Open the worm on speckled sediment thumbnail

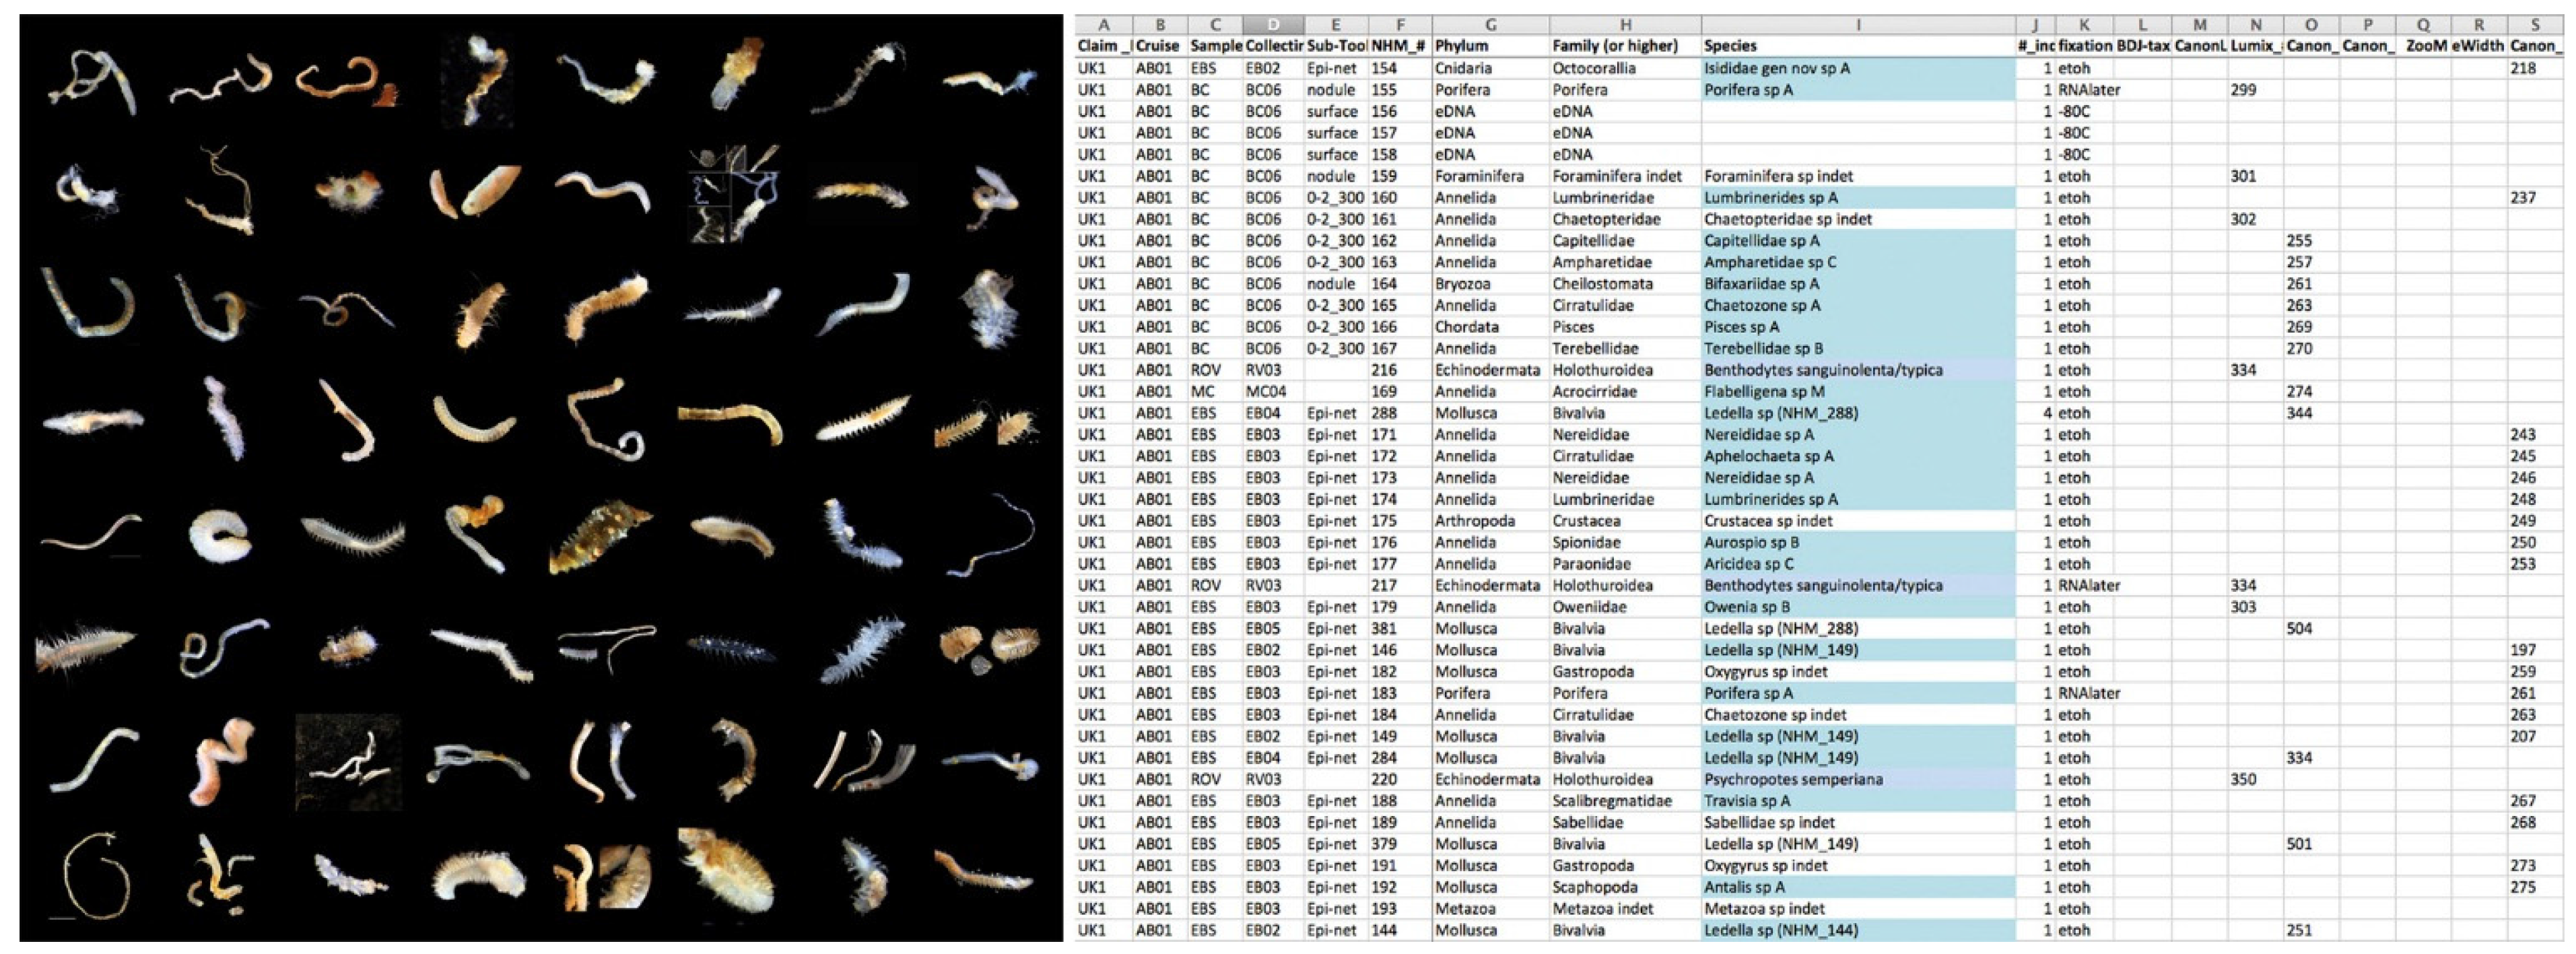(x=348, y=762)
